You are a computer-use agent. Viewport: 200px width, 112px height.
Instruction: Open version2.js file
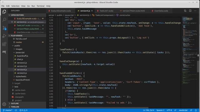(22, 63)
